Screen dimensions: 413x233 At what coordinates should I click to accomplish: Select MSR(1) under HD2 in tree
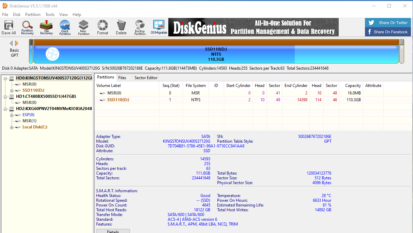click(29, 121)
